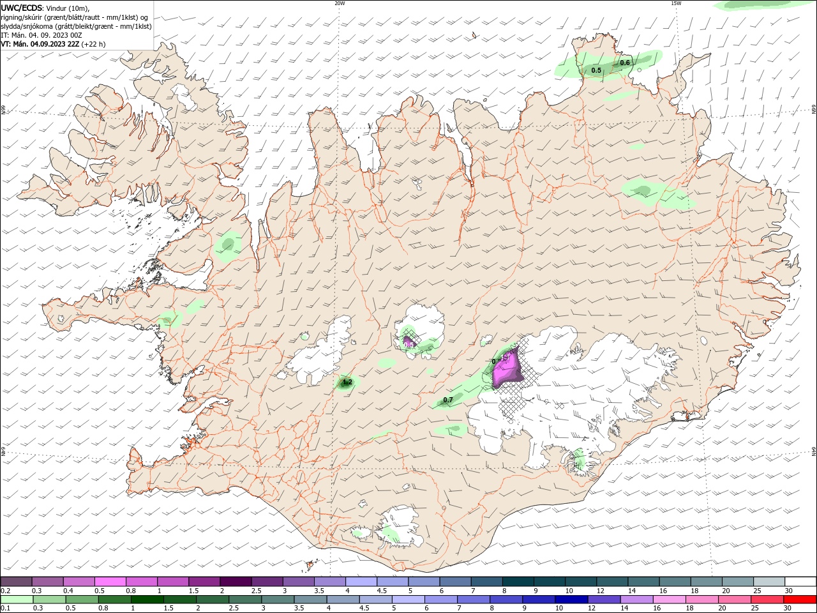Pick upper legend white swatch above 30
817x613 pixels.
800,582
